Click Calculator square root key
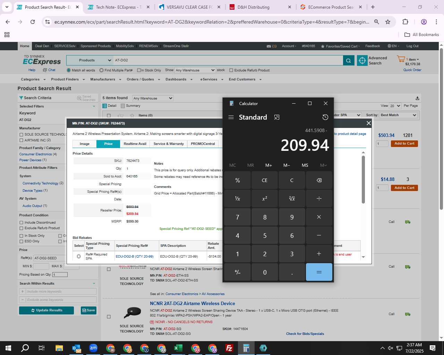 (x=292, y=199)
